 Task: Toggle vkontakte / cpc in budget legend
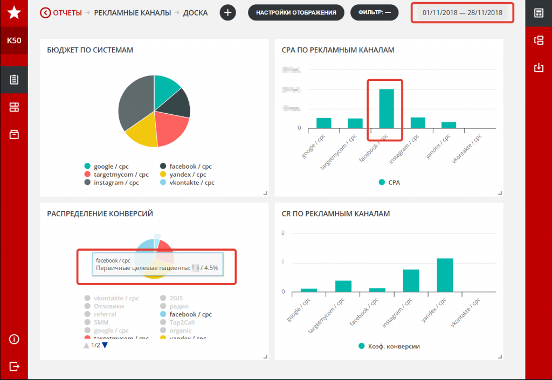click(187, 182)
